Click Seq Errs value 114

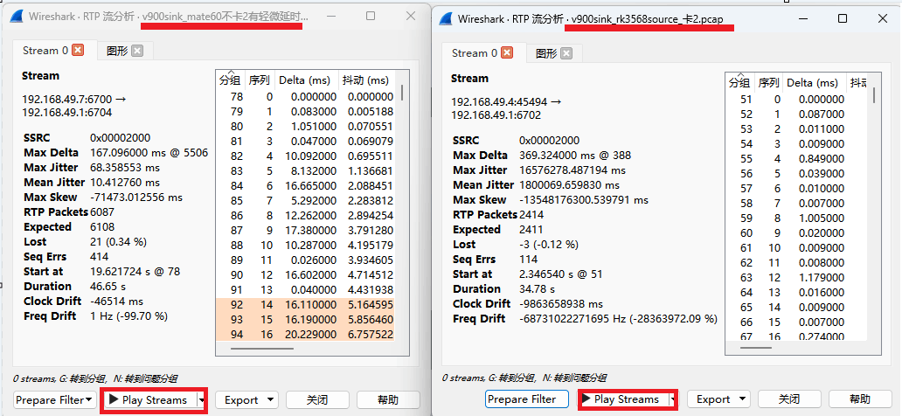[528, 260]
